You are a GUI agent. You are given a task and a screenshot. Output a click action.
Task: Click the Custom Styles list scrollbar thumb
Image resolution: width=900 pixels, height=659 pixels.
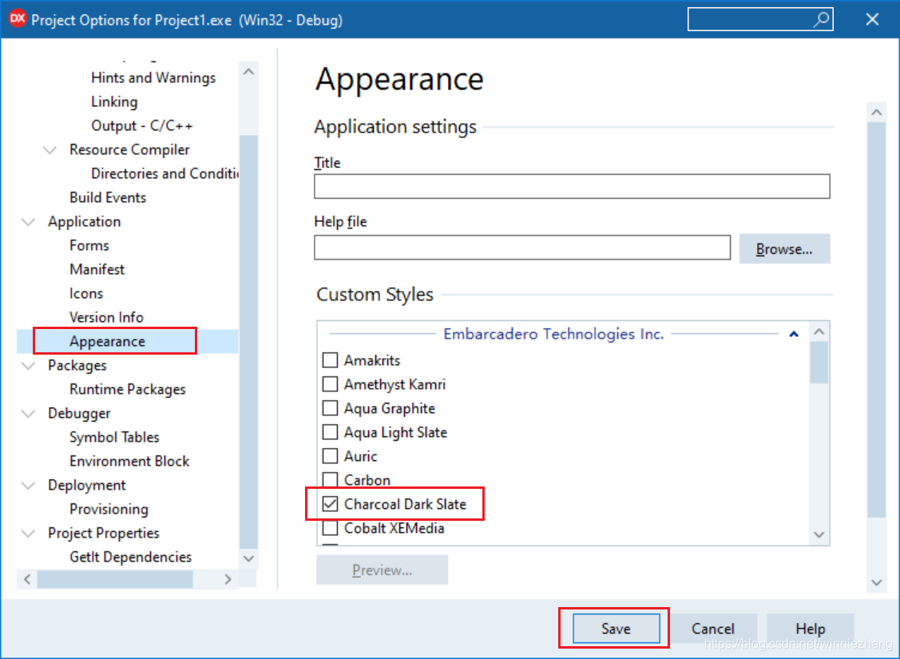819,362
